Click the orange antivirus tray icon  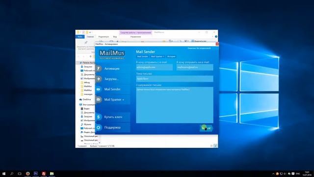click(277, 174)
